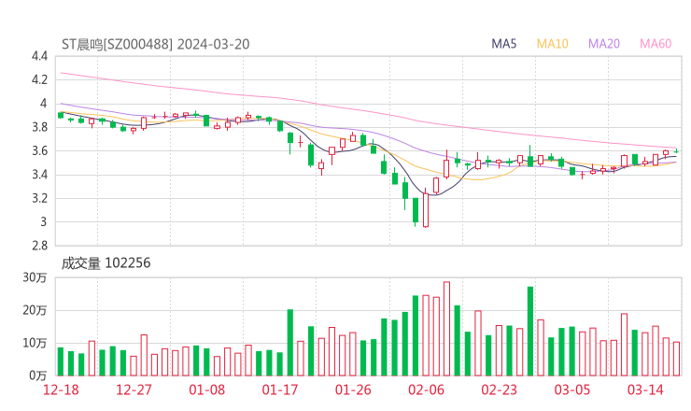Screen dimensions: 691x411
Task: Click the tall red candlestick at the price low near 3
Action: [x=426, y=209]
